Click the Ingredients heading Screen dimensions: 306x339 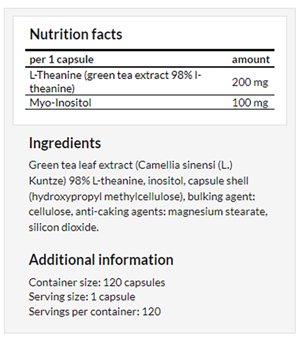(x=65, y=143)
